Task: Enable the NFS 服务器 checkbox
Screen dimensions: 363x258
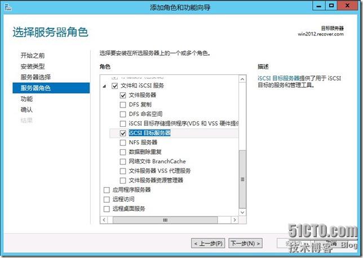Action: 123,143
